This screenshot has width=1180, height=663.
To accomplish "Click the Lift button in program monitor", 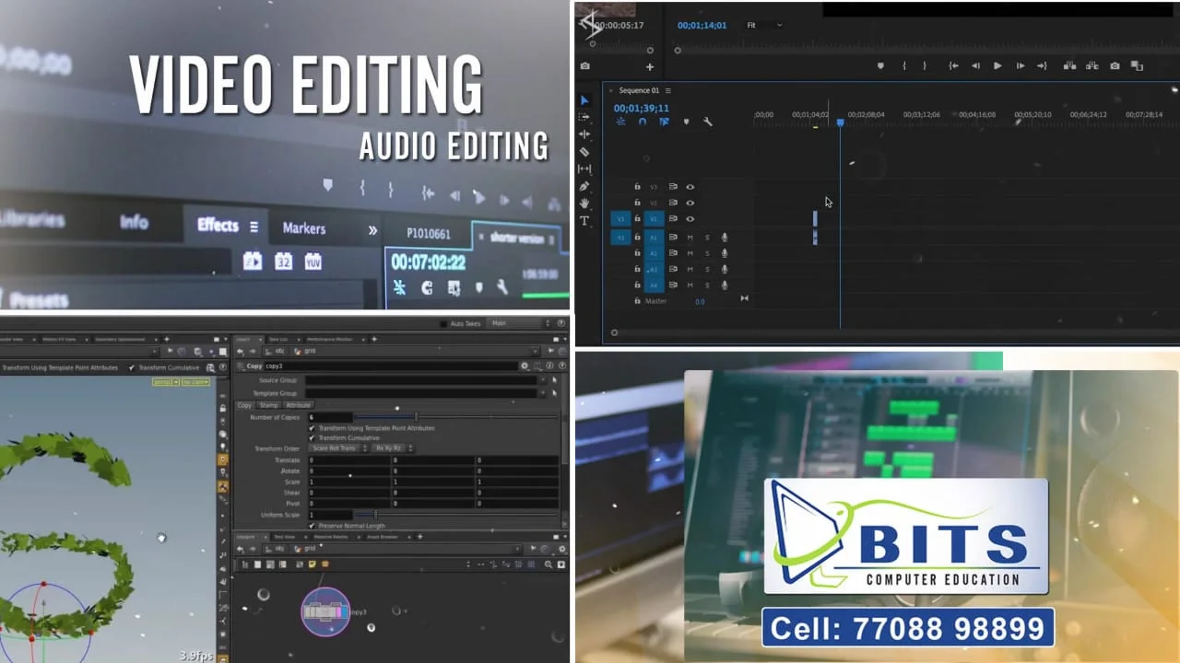I will pos(1070,65).
